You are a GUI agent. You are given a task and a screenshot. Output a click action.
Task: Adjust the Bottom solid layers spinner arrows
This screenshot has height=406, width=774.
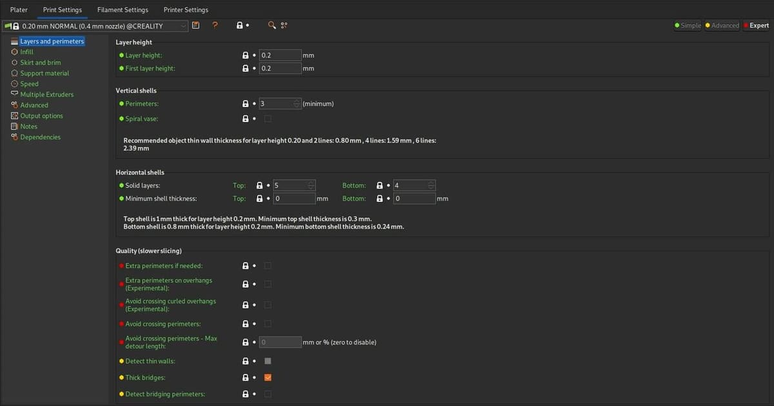[x=432, y=186]
